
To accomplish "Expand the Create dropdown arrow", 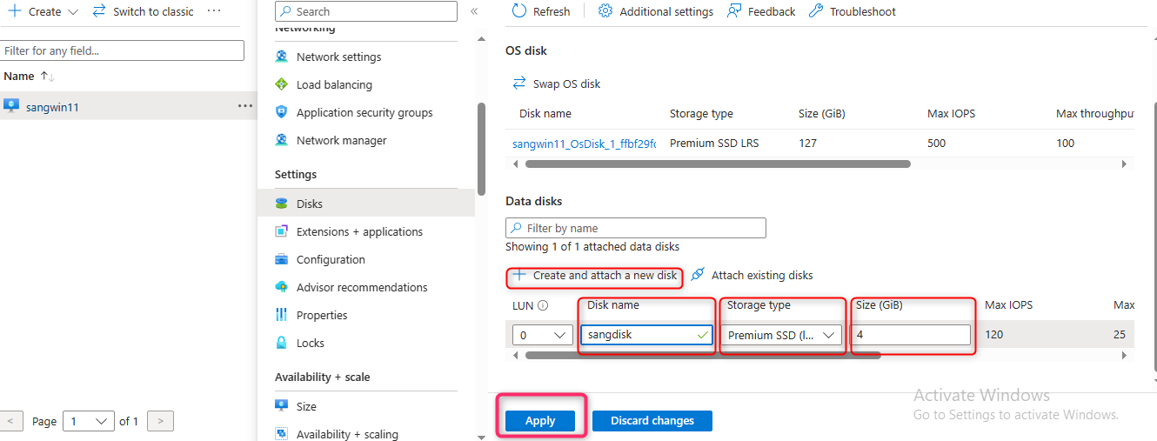I will (72, 12).
